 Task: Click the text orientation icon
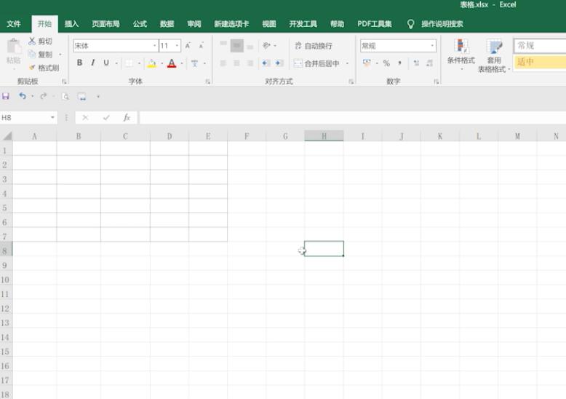pos(266,46)
